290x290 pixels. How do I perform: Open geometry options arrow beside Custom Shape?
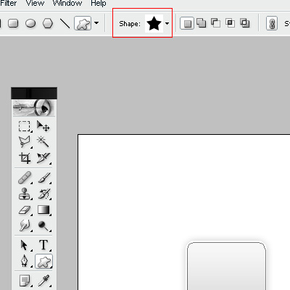(96, 23)
